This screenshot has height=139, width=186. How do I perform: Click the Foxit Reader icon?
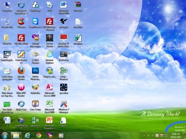pos(21,57)
